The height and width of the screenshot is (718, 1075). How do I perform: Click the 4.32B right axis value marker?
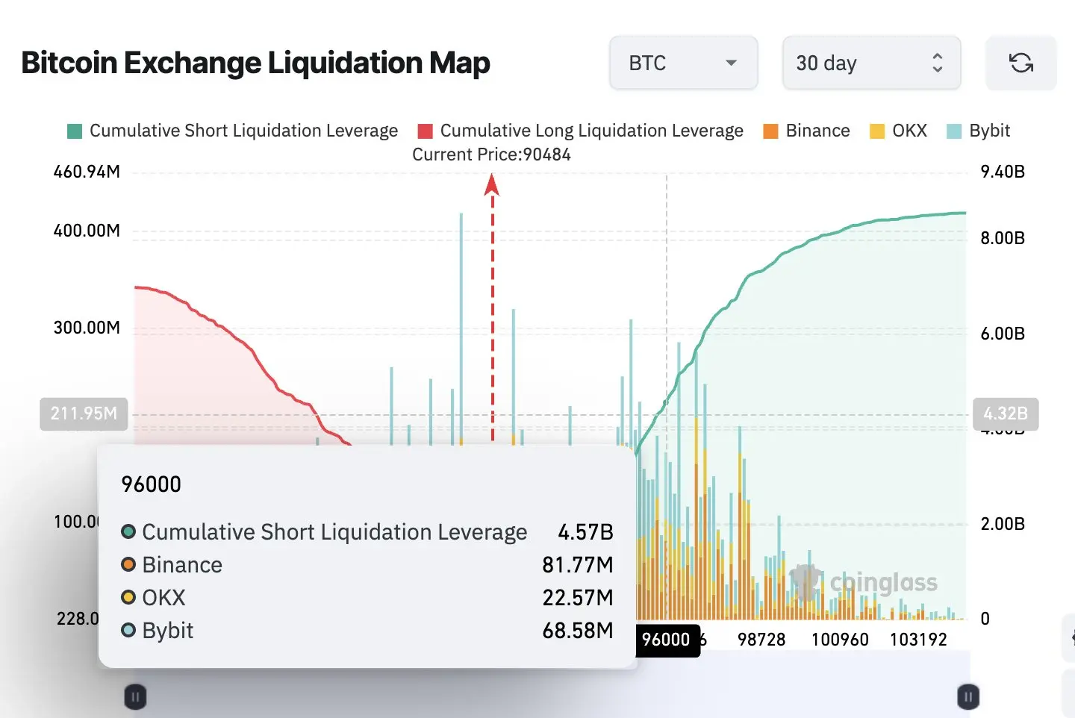click(1006, 413)
